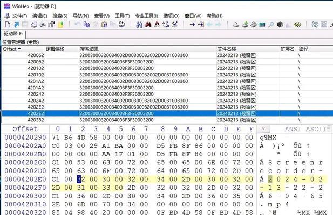
Task: Click hex offset label 0000420290
Action: (25, 138)
